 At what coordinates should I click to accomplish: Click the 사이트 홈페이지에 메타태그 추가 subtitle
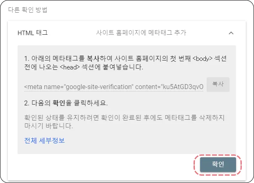(141, 33)
